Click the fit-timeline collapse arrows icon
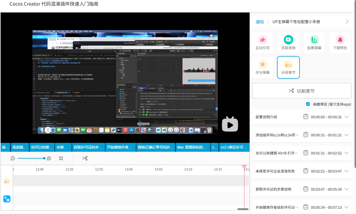Screen dimensions: 356x214 pos(61,158)
